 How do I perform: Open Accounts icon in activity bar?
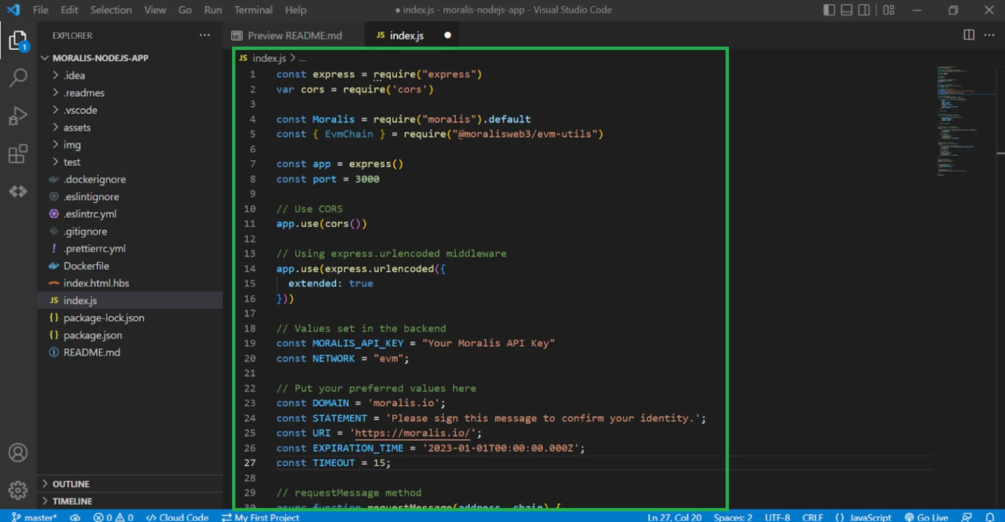pyautogui.click(x=18, y=453)
